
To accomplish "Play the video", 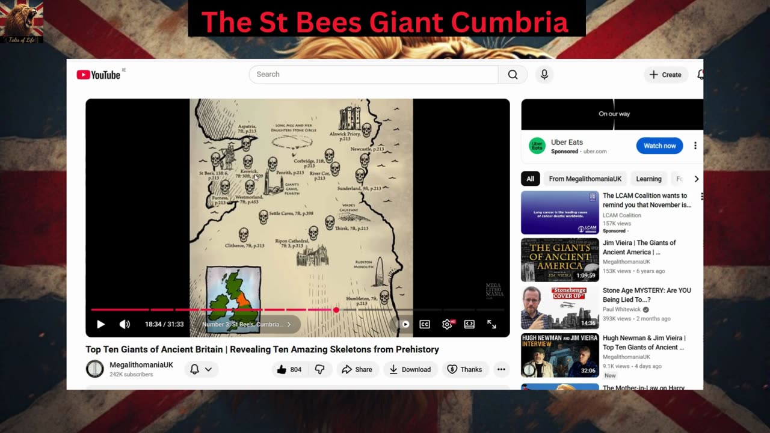I will pos(100,324).
